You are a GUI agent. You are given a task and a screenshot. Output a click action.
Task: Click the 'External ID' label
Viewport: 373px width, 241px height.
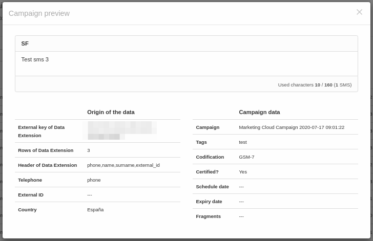click(31, 195)
